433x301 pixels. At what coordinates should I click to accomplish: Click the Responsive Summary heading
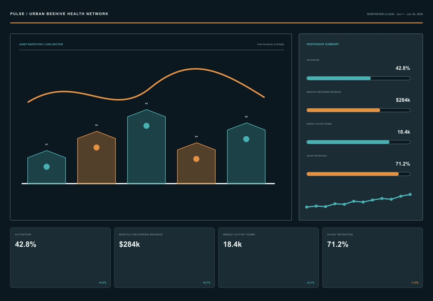pos(323,44)
